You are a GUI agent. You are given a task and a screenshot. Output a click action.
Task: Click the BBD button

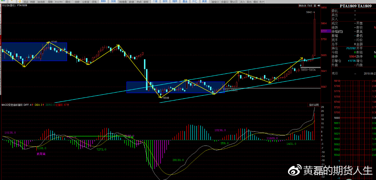click(103, 1)
